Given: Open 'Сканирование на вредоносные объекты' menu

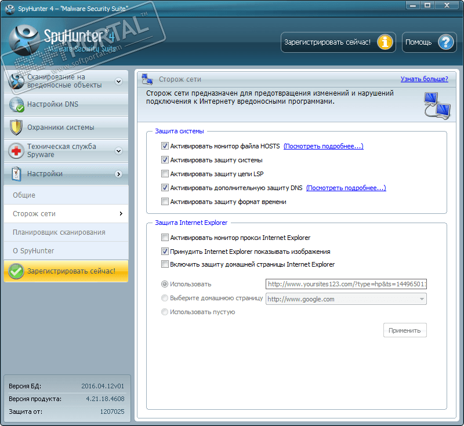Looking at the screenshot, I should click(x=66, y=81).
